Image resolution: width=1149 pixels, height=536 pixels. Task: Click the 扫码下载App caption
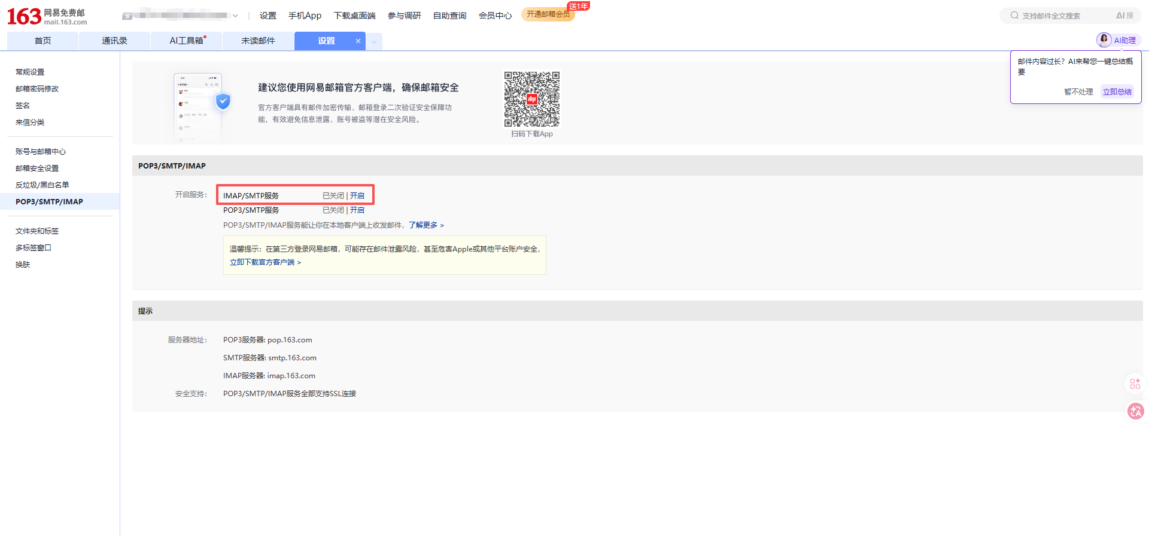click(x=532, y=134)
